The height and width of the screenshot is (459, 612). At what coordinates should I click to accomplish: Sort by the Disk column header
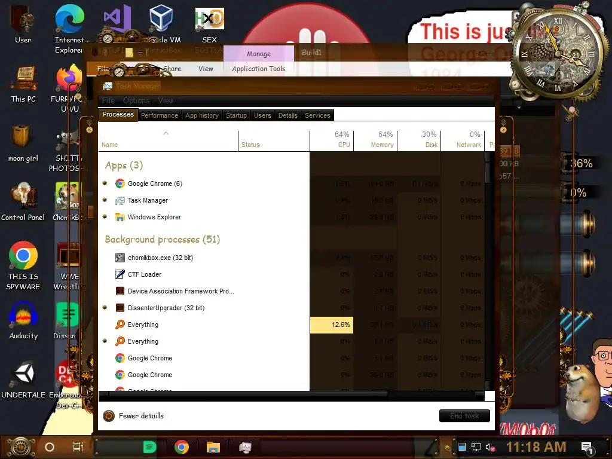click(x=419, y=140)
